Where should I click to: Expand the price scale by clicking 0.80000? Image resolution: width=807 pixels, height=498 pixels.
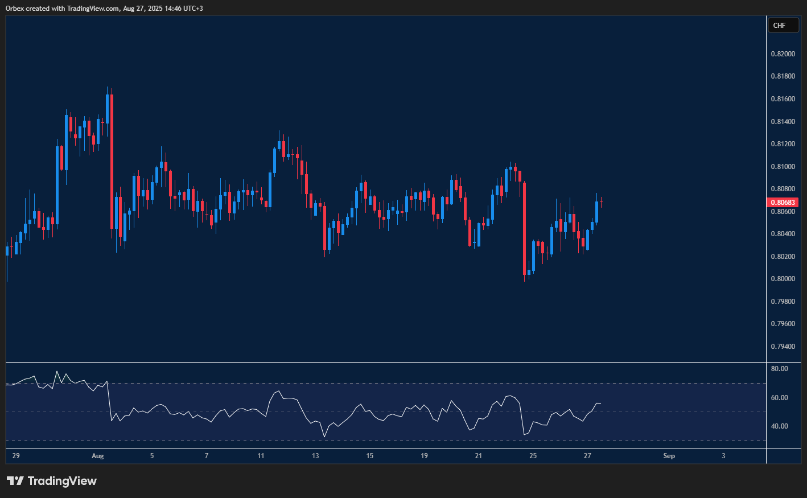click(782, 278)
